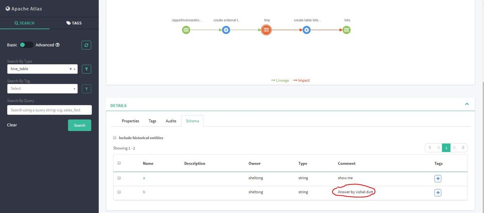
Task: Click the refresh search icon button
Action: pos(86,45)
